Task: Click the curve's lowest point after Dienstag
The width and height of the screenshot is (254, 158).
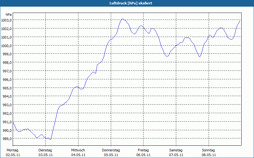Action: click(50, 139)
